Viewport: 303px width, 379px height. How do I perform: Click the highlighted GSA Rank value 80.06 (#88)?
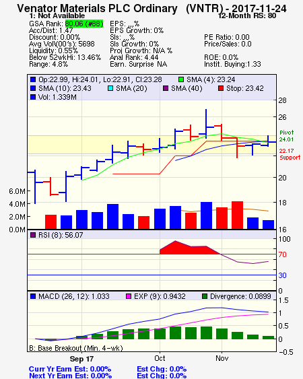click(x=84, y=24)
